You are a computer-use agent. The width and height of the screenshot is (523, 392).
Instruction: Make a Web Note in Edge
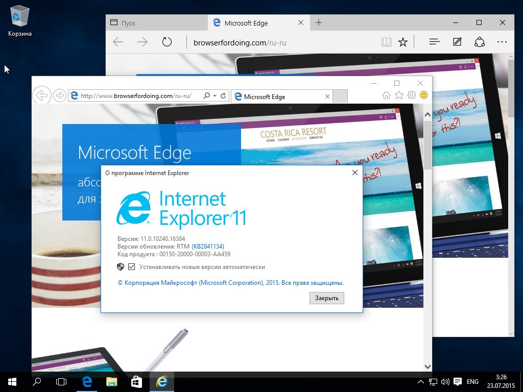pyautogui.click(x=457, y=42)
